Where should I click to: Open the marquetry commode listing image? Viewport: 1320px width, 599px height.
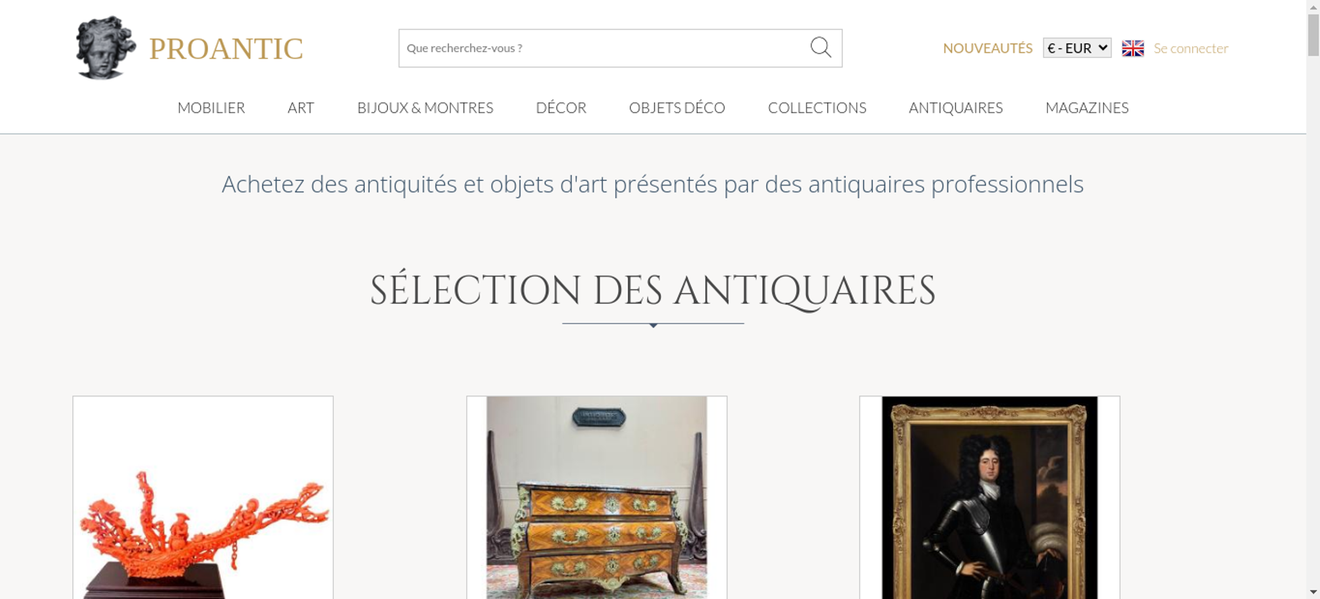tap(597, 497)
